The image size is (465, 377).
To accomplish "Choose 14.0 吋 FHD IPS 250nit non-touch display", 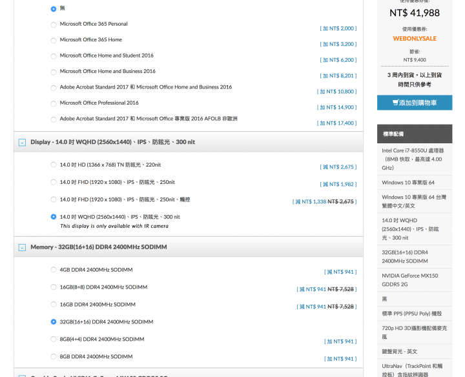I will pyautogui.click(x=54, y=182).
